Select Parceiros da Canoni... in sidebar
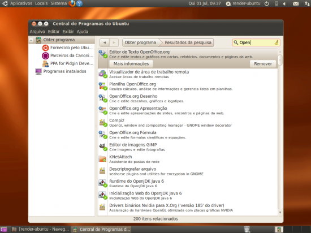Viewport: 311px width, 233px height. coord(72,55)
